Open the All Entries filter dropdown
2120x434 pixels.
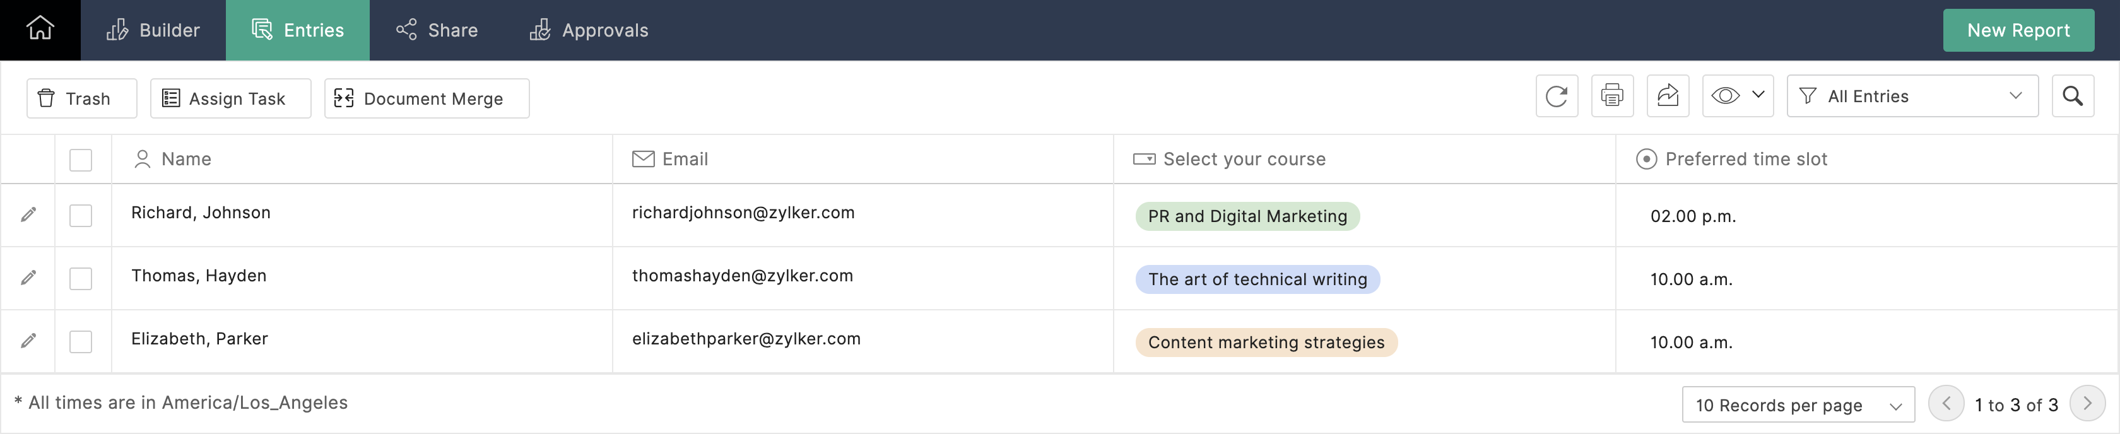click(x=1912, y=97)
